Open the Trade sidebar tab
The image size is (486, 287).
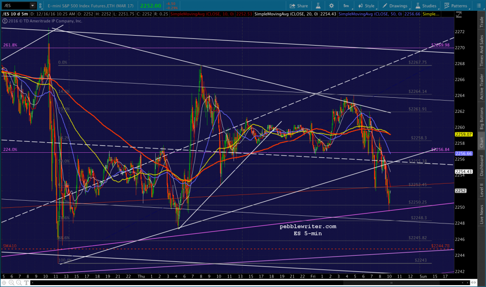point(482,22)
